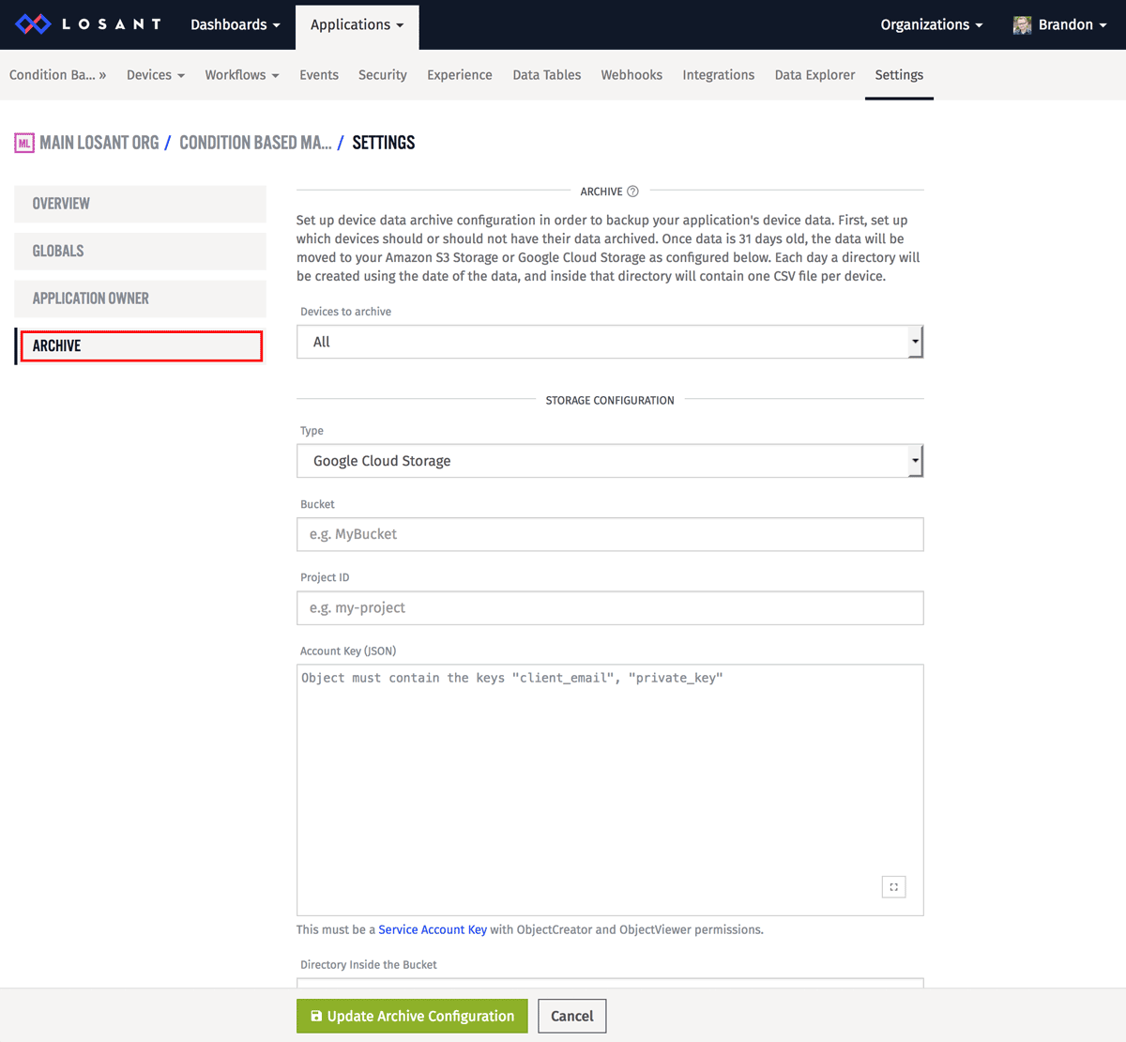The height and width of the screenshot is (1042, 1126).
Task: Open the Archive help question-mark icon
Action: tap(632, 192)
